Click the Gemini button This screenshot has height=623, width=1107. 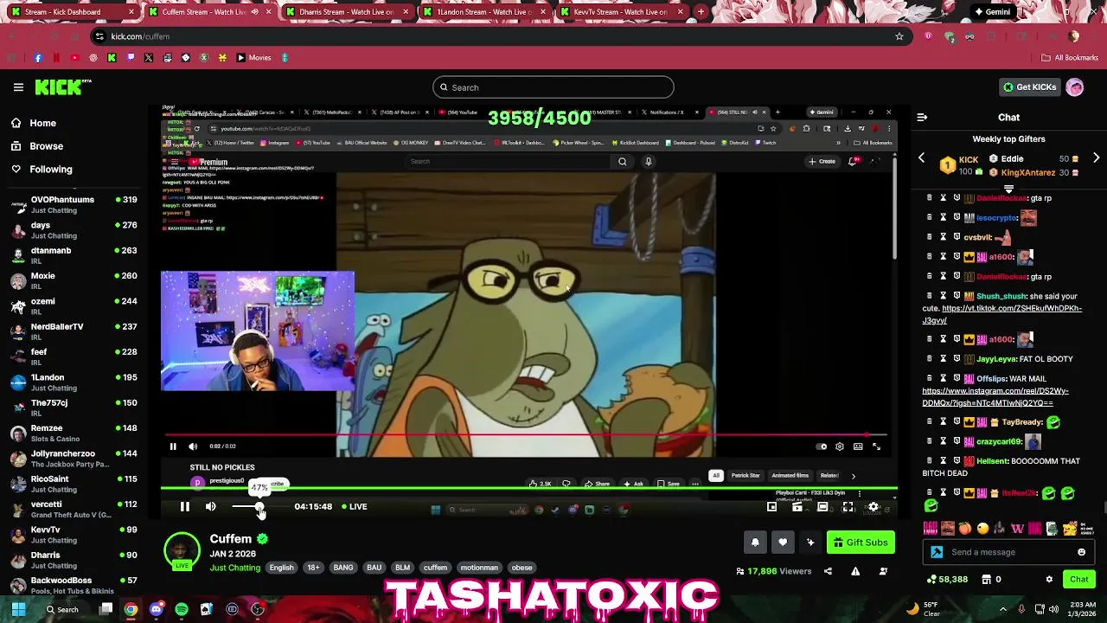(991, 12)
